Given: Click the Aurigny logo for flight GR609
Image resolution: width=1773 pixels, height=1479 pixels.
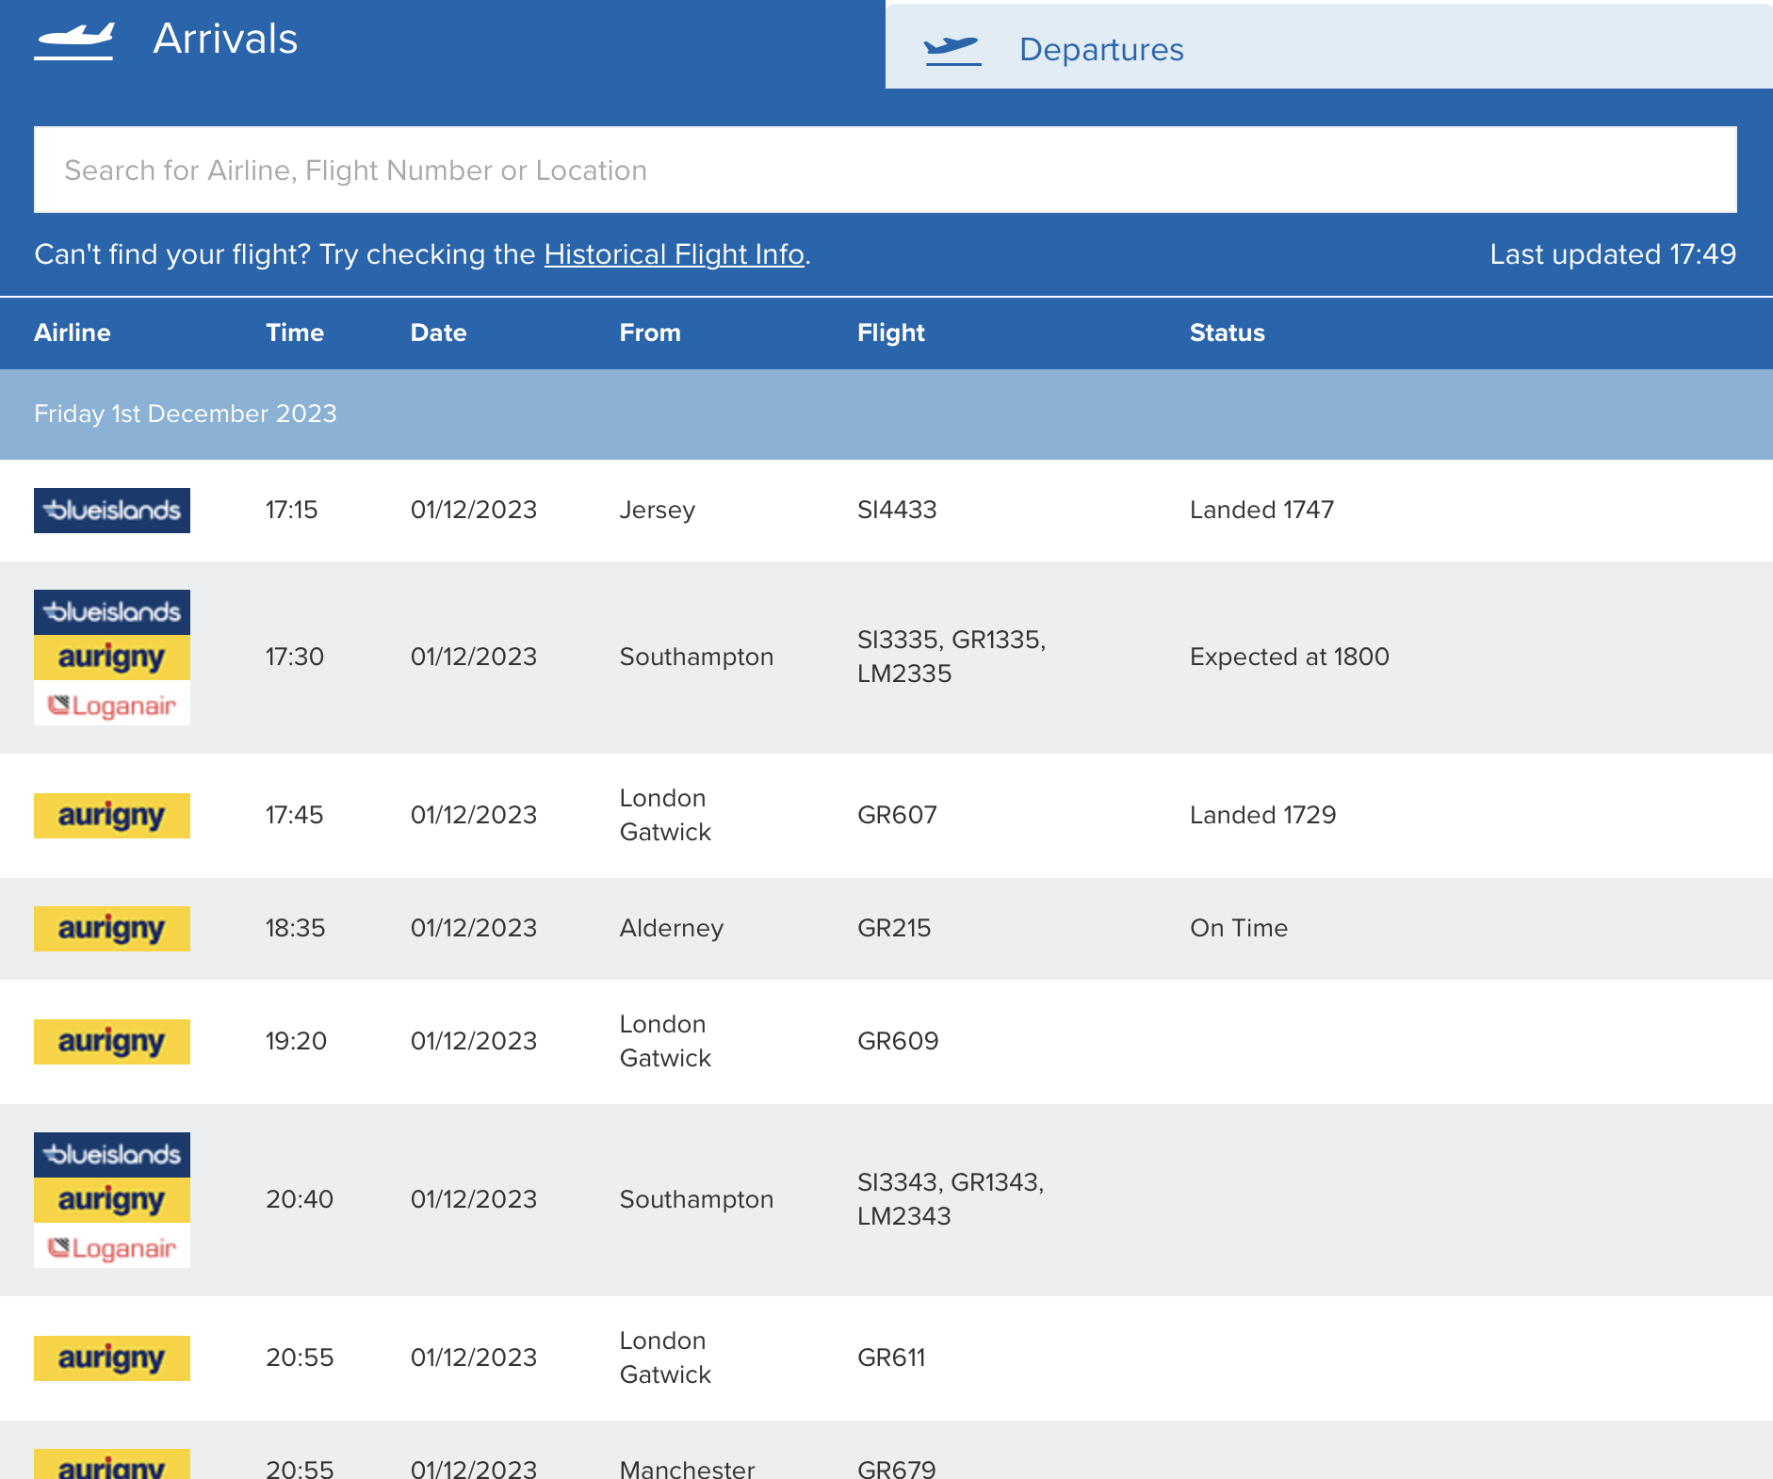Looking at the screenshot, I should (112, 1042).
